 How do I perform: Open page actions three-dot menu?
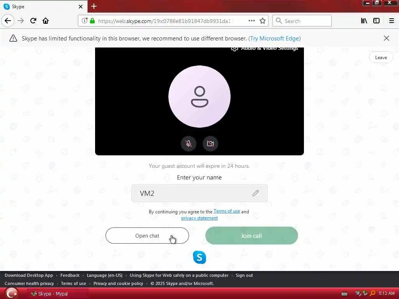point(251,21)
